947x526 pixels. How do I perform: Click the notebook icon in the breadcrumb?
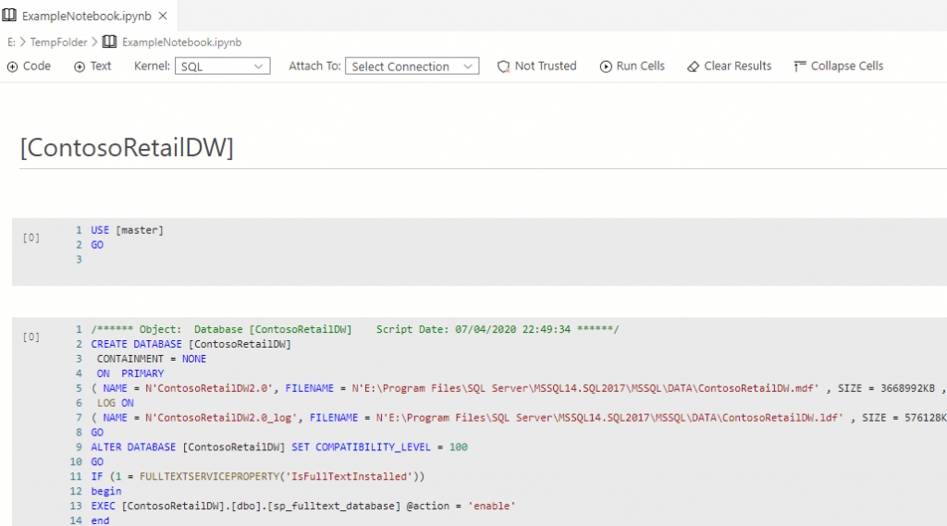(x=109, y=42)
